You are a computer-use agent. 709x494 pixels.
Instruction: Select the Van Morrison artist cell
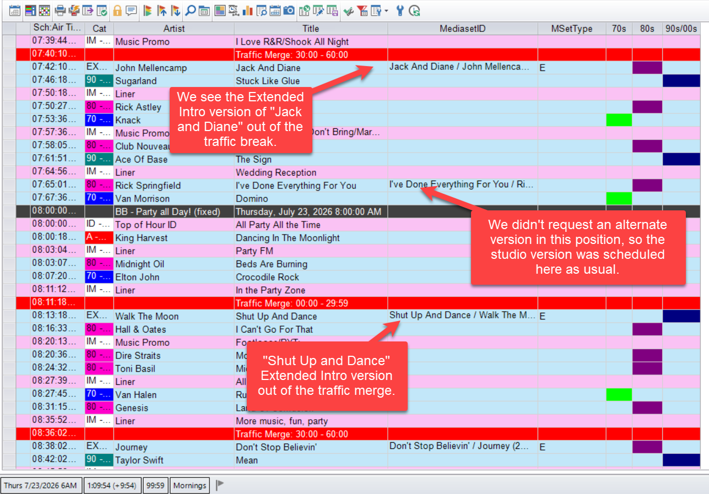174,199
